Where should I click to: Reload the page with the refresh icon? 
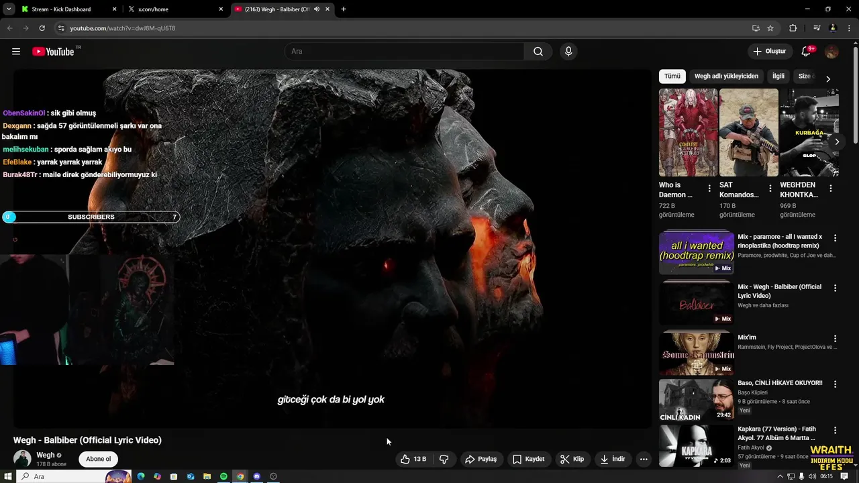(42, 28)
